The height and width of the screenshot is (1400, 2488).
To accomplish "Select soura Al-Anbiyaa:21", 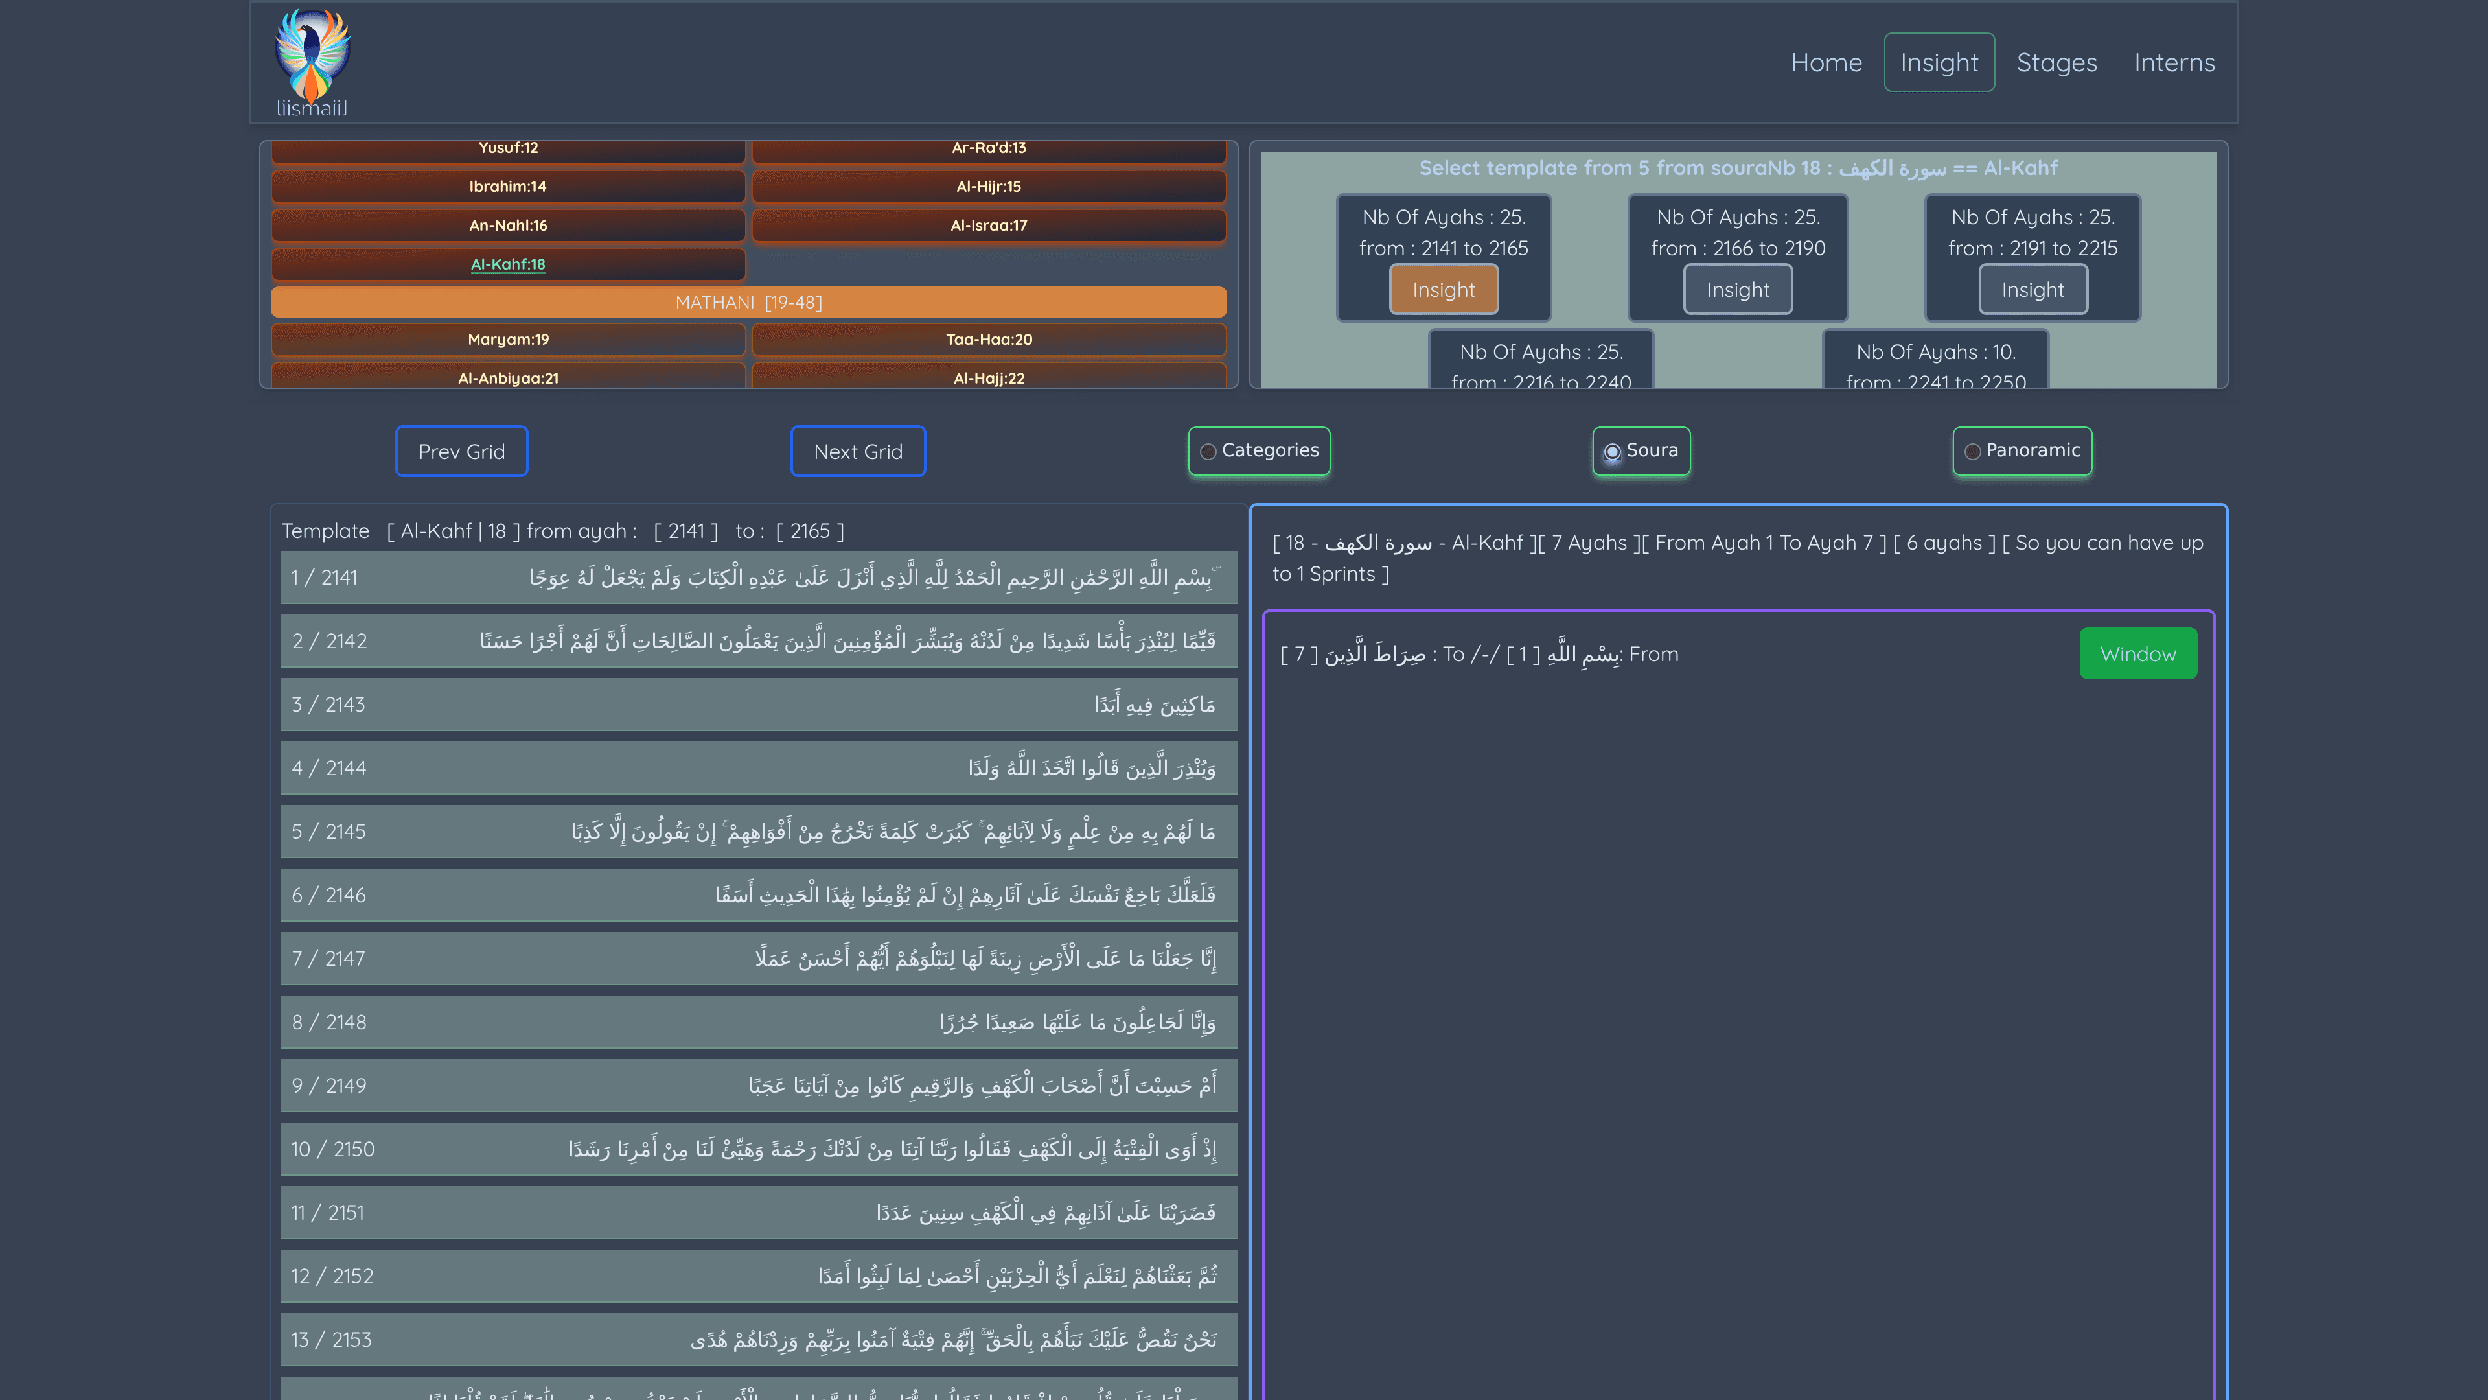I will point(508,377).
